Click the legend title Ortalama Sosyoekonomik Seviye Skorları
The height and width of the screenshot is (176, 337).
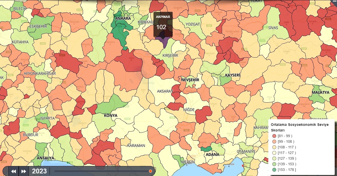300,127
